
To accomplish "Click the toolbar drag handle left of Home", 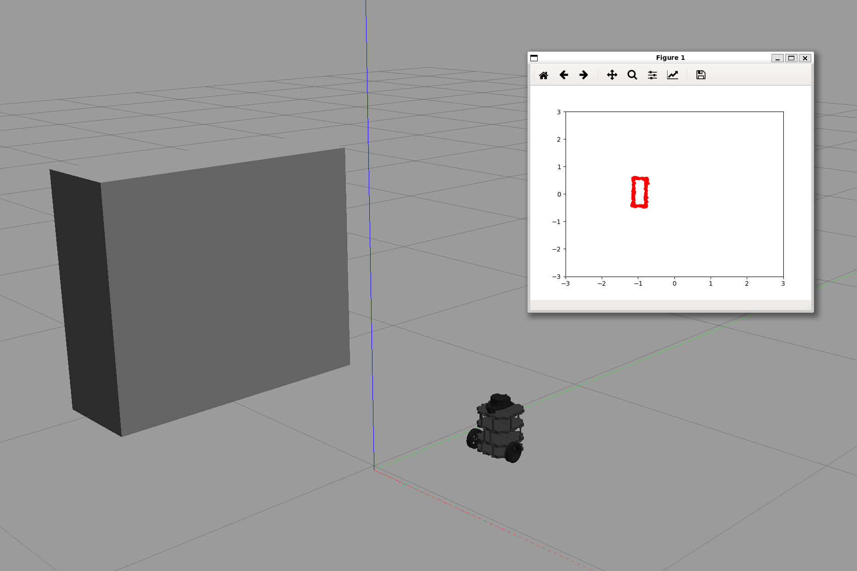I will 533,75.
